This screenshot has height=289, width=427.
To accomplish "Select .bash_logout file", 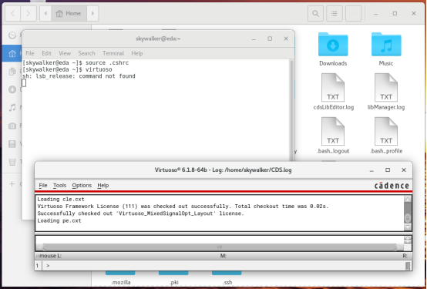I will [x=333, y=136].
